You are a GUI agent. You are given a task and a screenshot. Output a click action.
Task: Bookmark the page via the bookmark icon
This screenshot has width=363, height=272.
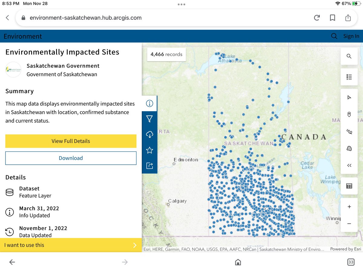[x=332, y=18]
